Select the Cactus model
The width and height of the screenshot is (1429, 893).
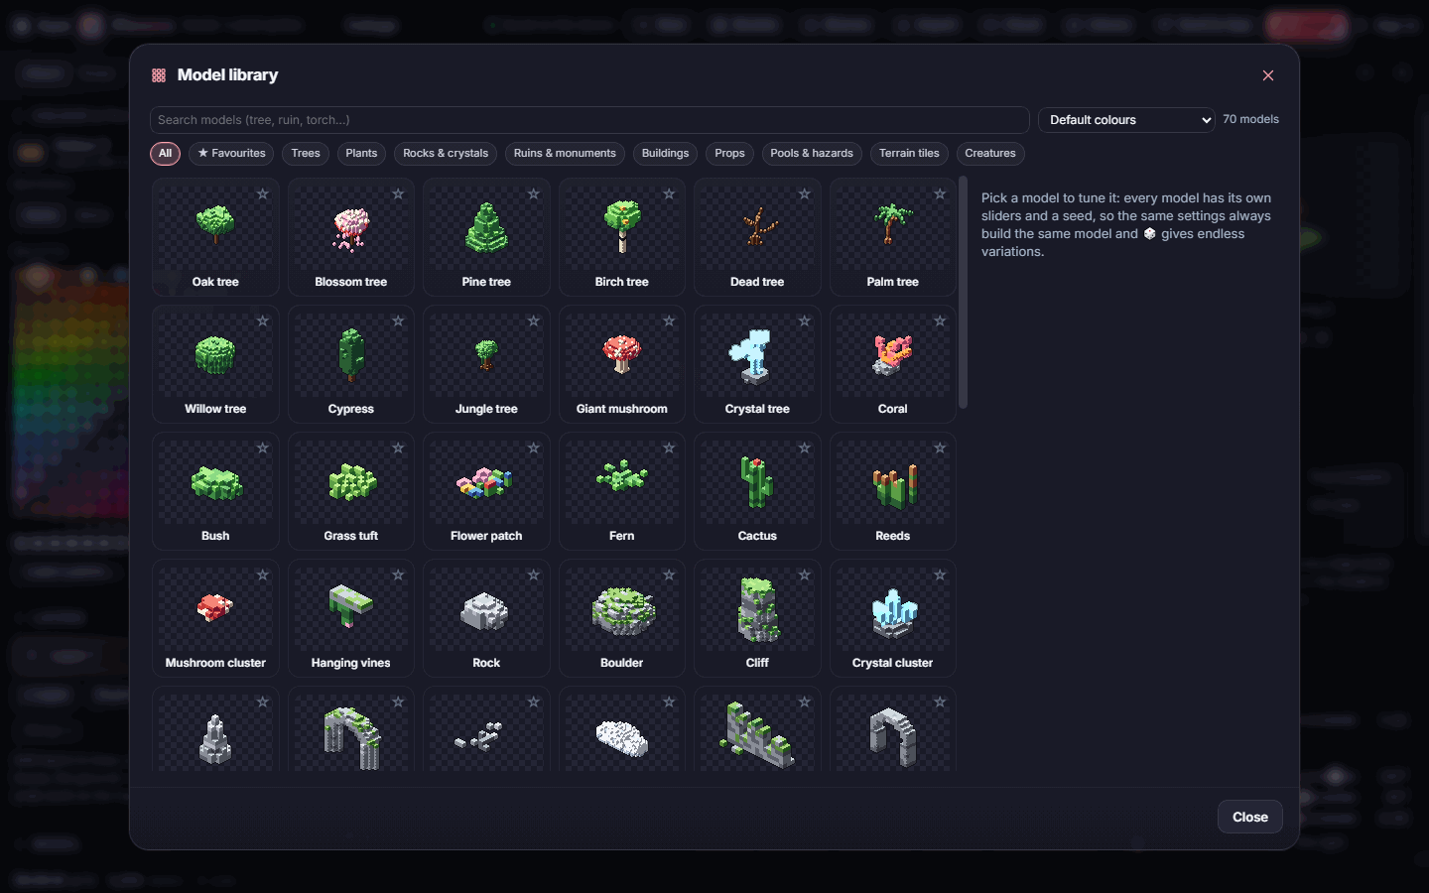pyautogui.click(x=757, y=491)
